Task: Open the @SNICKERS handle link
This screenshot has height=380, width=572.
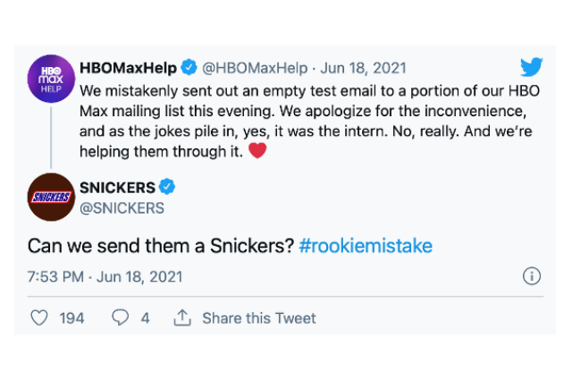Action: pos(122,208)
